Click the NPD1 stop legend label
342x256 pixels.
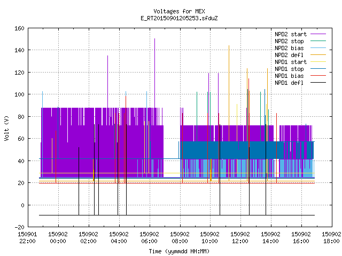coord(289,69)
